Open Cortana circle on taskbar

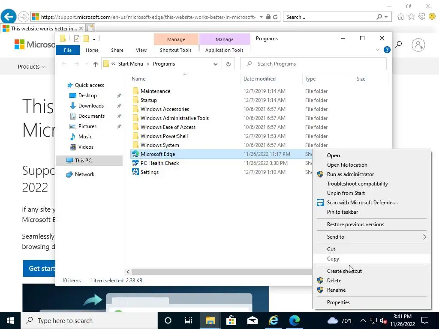pos(168,320)
